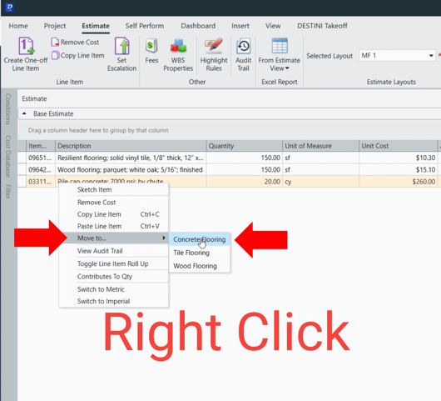Open the Cost Database side panel
Image resolution: width=441 pixels, height=401 pixels.
click(7, 157)
